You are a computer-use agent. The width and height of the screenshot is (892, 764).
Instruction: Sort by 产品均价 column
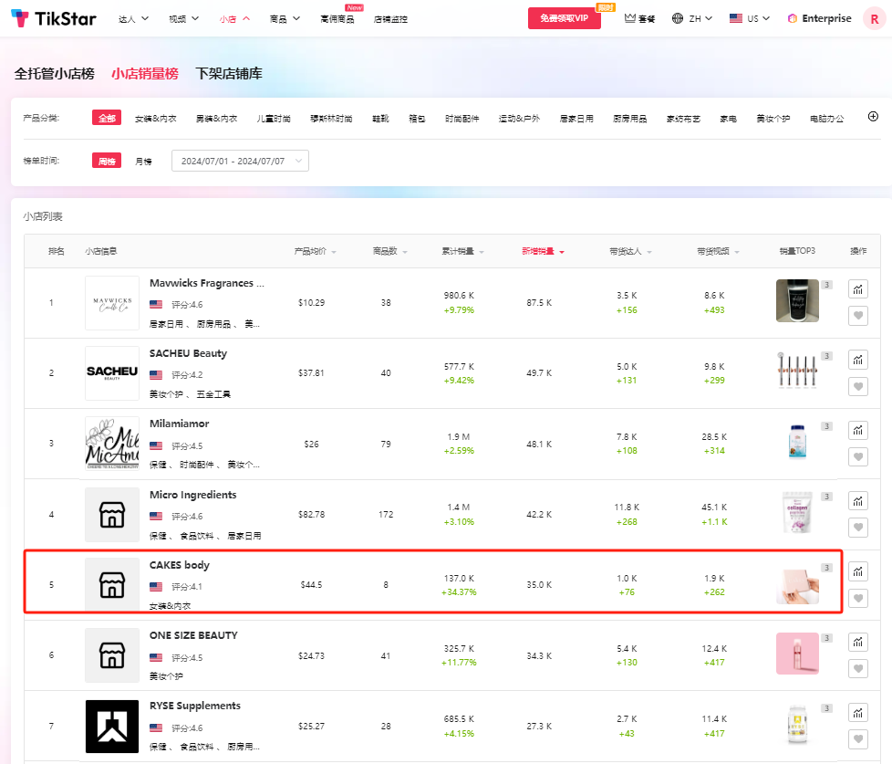coord(315,251)
